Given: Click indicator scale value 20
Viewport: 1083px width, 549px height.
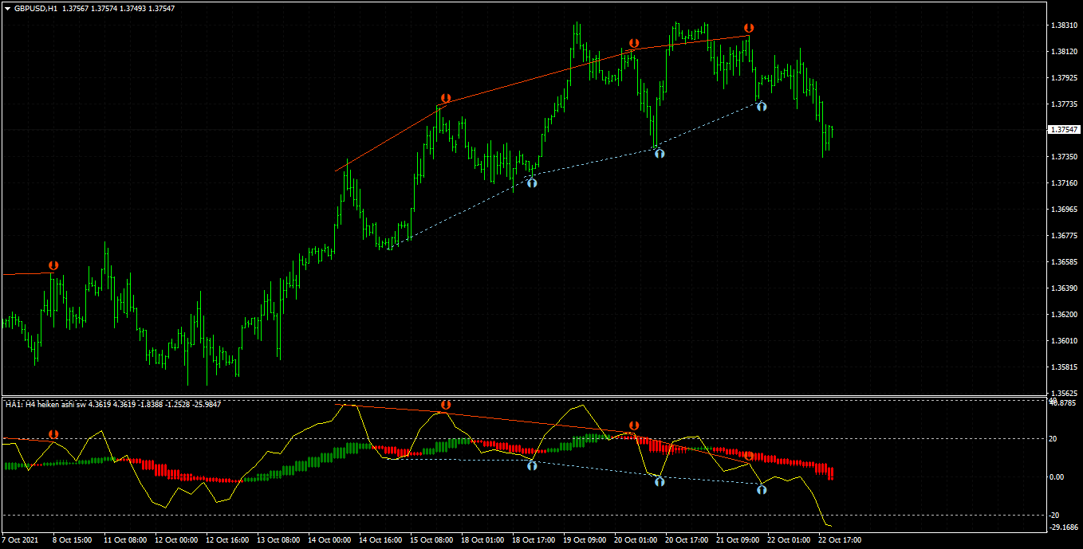Looking at the screenshot, I should click(1054, 439).
